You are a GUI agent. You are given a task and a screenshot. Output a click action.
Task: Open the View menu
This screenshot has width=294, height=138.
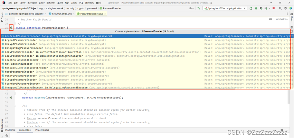tap(23, 3)
